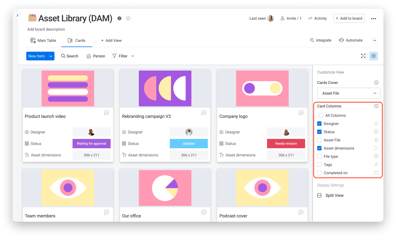Open New Item dropdown arrow

(51, 56)
